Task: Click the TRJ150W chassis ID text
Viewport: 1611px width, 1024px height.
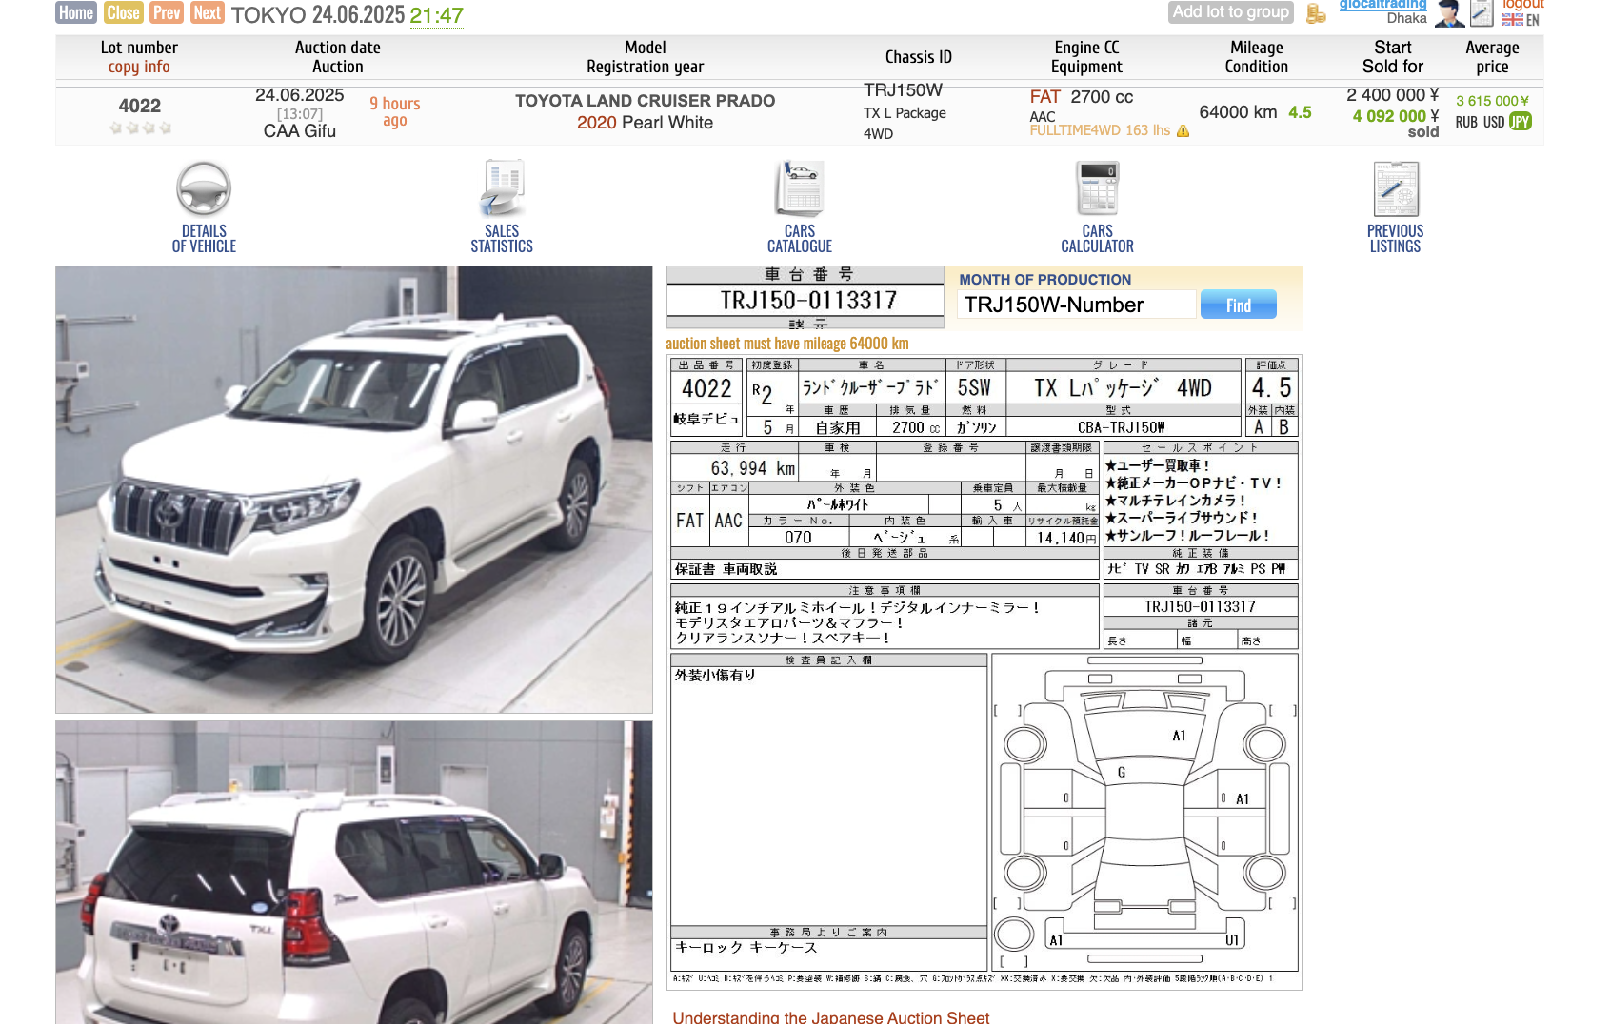Action: [903, 90]
